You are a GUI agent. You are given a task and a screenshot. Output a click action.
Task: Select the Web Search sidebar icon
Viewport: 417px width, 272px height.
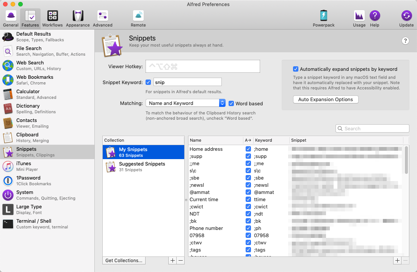(8, 66)
